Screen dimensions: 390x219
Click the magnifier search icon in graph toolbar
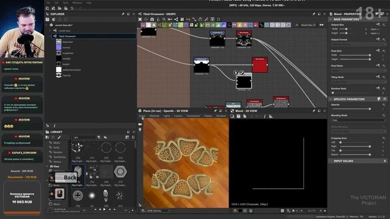[x=164, y=19]
